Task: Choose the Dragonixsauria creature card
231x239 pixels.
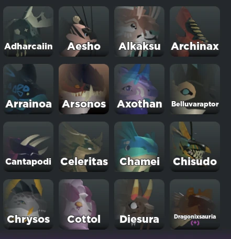Action: tap(195, 204)
